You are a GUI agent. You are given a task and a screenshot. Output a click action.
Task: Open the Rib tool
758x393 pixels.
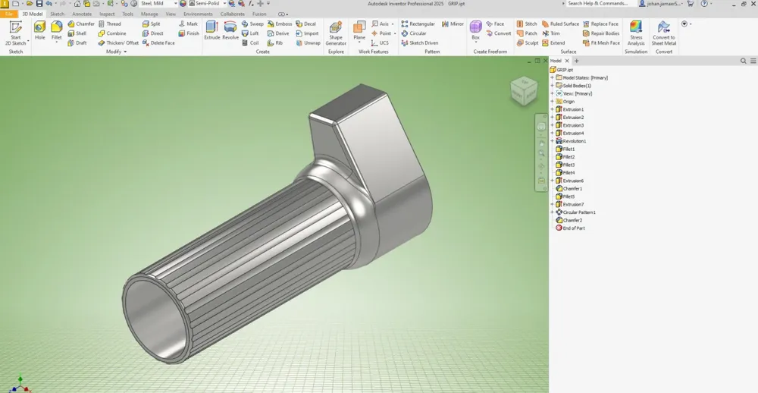tap(274, 42)
